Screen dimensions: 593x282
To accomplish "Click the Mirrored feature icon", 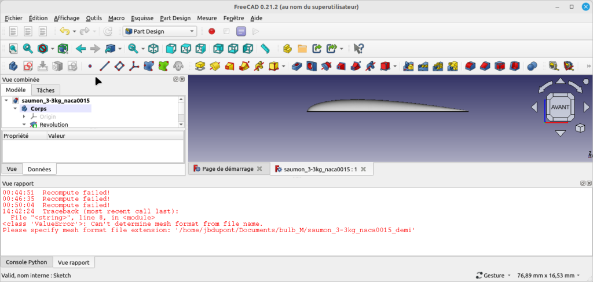I will tap(408, 66).
